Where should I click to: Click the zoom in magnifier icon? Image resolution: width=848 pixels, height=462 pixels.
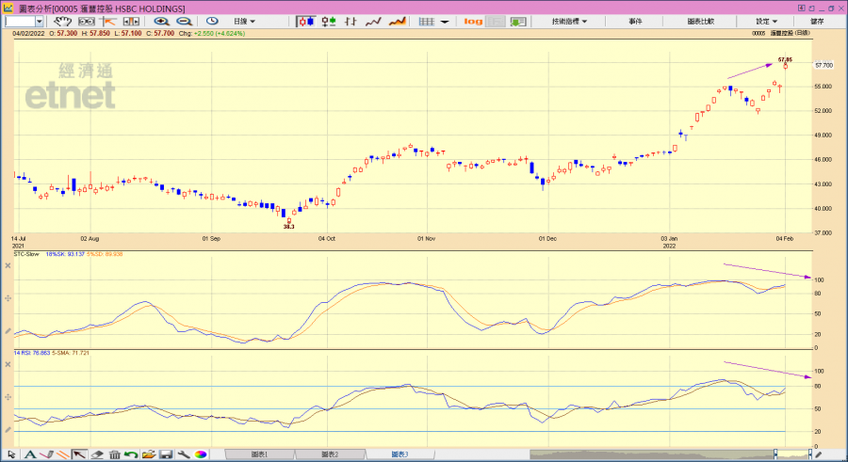pos(161,21)
